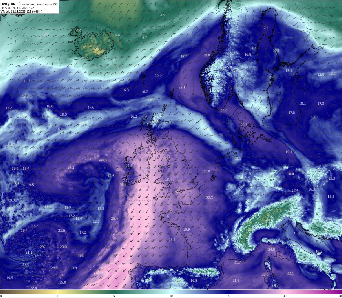Click the 30 tick on the color scale
Image resolution: width=342 pixels, height=298 pixels.
tap(285, 296)
